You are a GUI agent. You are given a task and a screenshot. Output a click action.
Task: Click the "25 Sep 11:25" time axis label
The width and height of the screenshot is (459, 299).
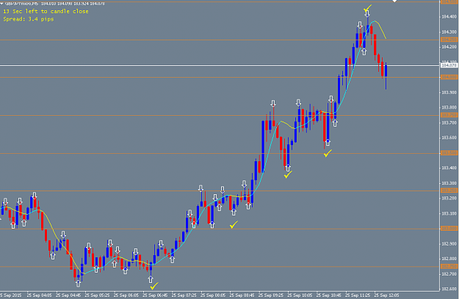pyautogui.click(x=358, y=295)
